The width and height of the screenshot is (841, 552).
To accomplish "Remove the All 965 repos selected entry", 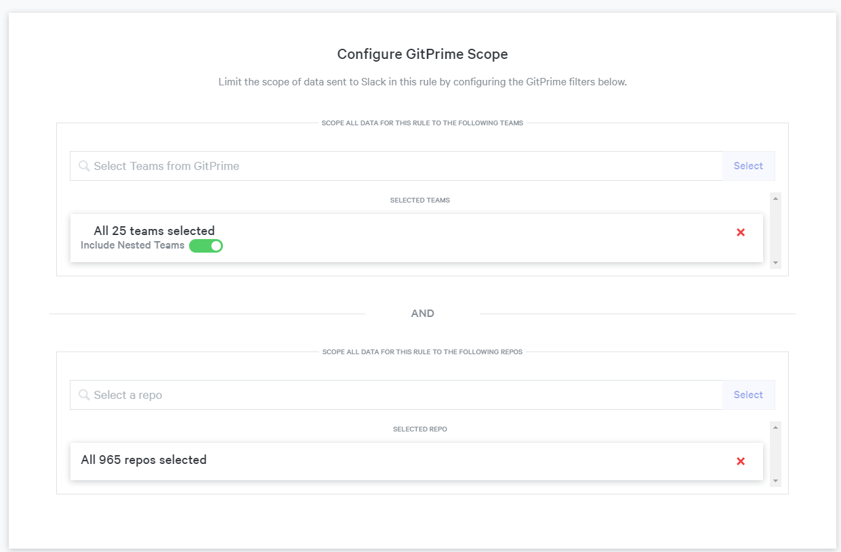I will tap(740, 461).
